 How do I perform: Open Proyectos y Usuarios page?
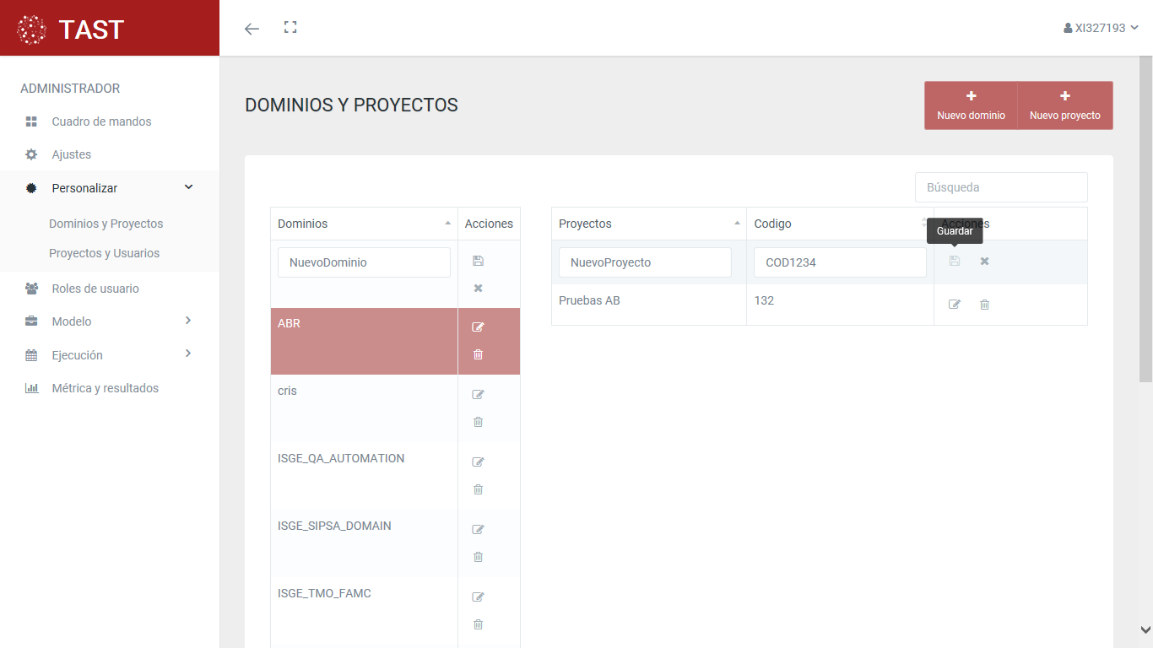104,253
